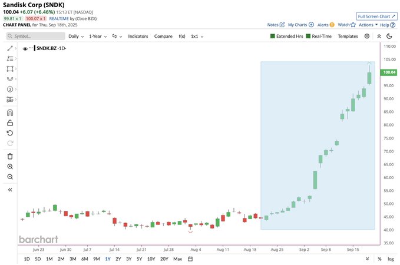Zoom out with the minus magnifier
The image size is (400, 265).
click(10, 177)
